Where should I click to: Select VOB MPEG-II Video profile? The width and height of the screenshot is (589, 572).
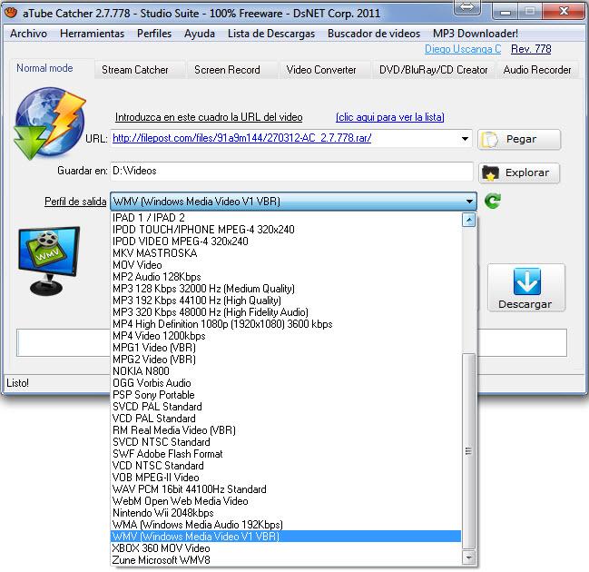tap(286, 478)
